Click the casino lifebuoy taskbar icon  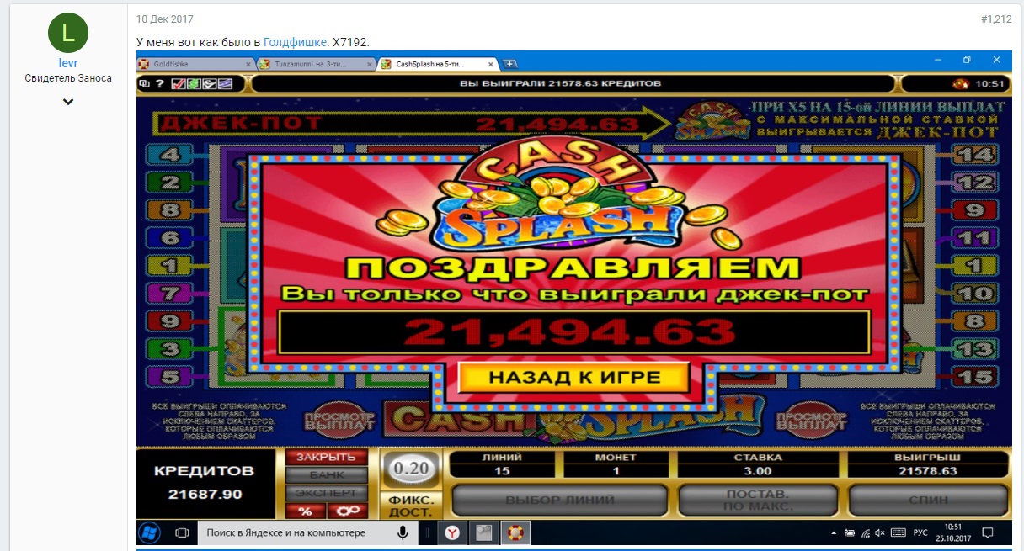point(514,532)
